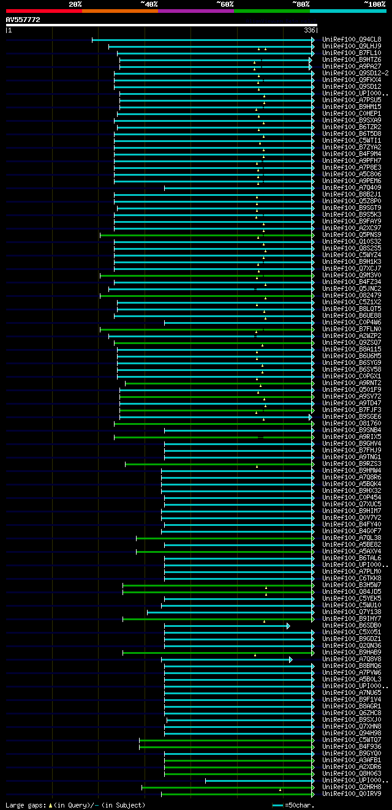Select the UniRef100_B9RZS3 label

352,464
